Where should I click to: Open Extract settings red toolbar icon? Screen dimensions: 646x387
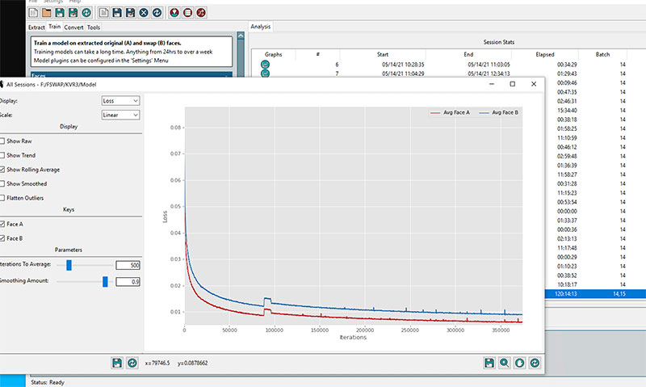pos(174,13)
